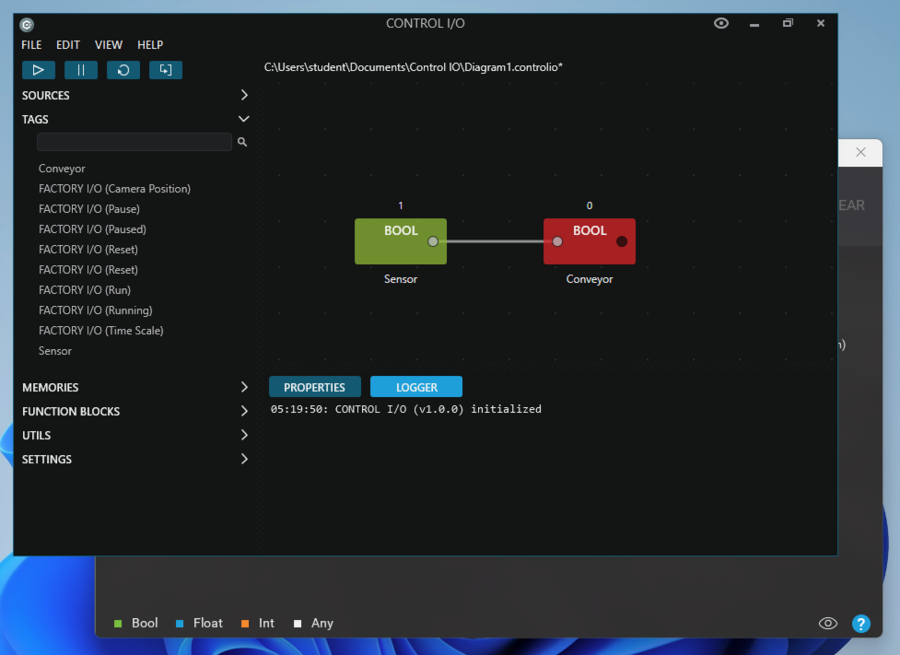This screenshot has width=900, height=655.
Task: Click the orange Int legend swatch
Action: point(245,624)
